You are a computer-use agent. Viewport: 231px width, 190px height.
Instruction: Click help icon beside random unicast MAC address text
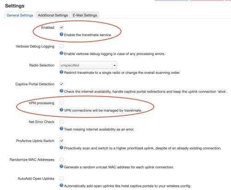pyautogui.click(x=61, y=166)
